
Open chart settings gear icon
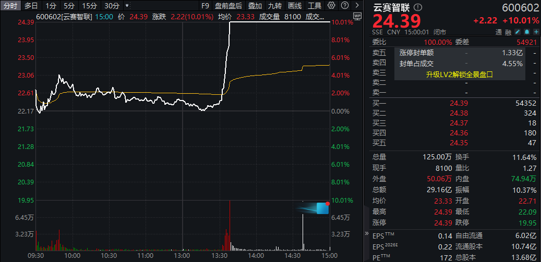coord(331,6)
